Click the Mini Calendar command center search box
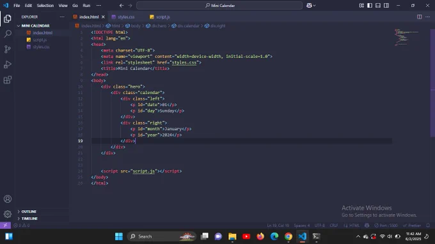This screenshot has height=244, width=435. click(219, 5)
